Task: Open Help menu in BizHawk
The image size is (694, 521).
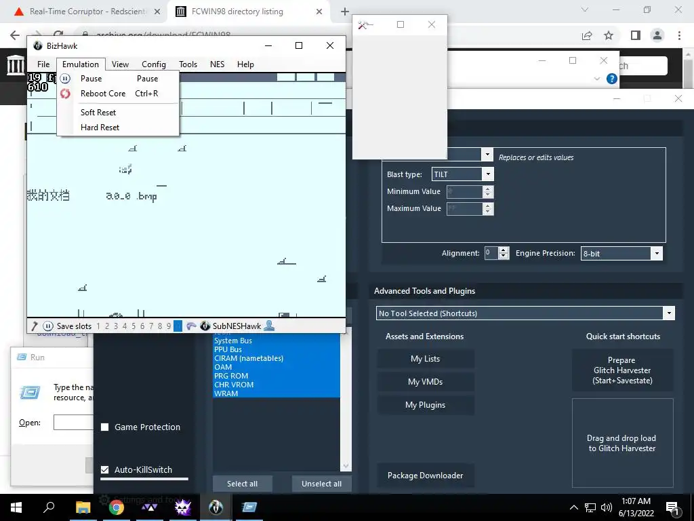Action: 245,64
